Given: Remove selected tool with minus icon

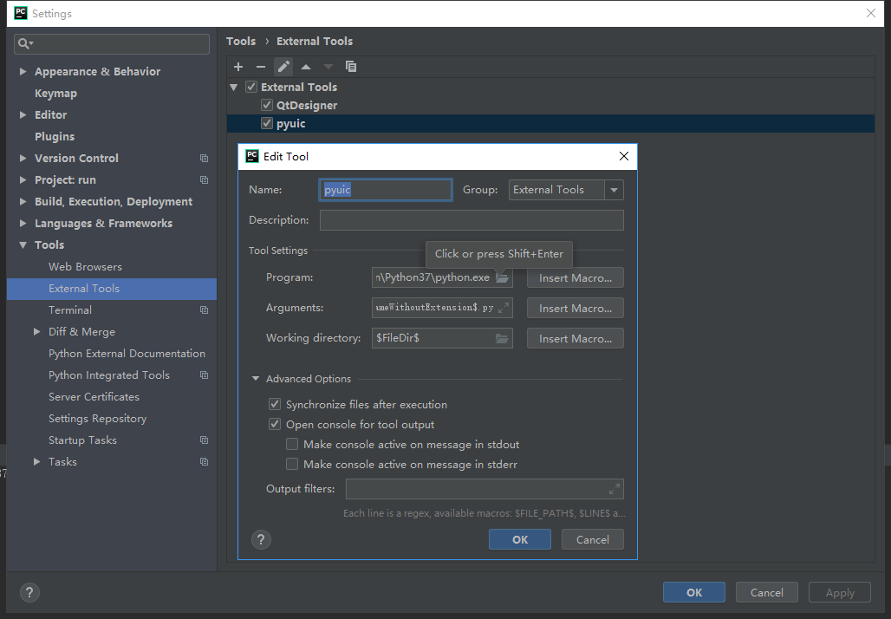Looking at the screenshot, I should pos(261,67).
